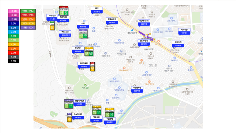
Task: Select the 에코타운2 apartment marker
Action: [x=184, y=31]
